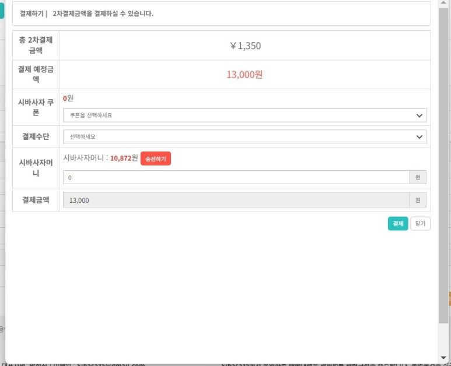
Task: Click the 0원 coupon amount text
Action: coord(68,98)
